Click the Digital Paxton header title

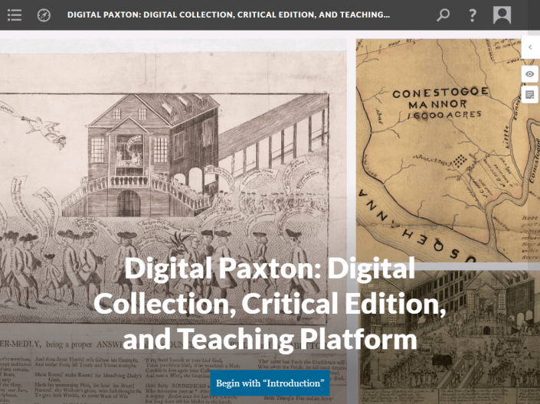pos(229,15)
